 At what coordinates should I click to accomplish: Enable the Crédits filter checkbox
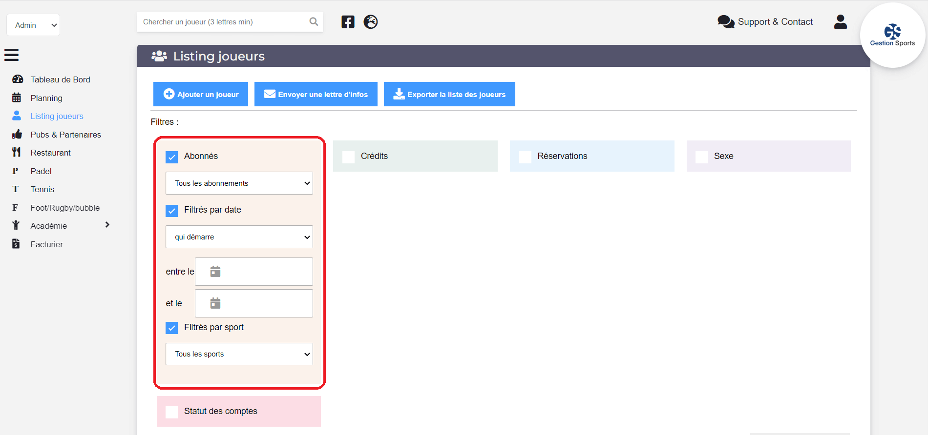pyautogui.click(x=348, y=157)
